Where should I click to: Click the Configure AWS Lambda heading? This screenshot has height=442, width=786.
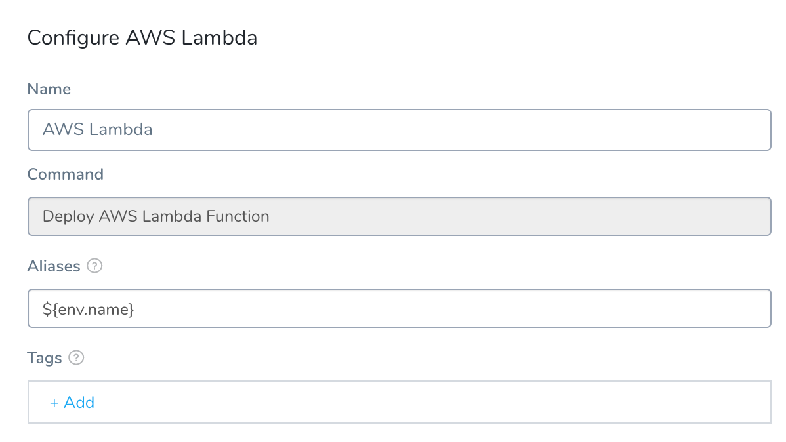(142, 38)
